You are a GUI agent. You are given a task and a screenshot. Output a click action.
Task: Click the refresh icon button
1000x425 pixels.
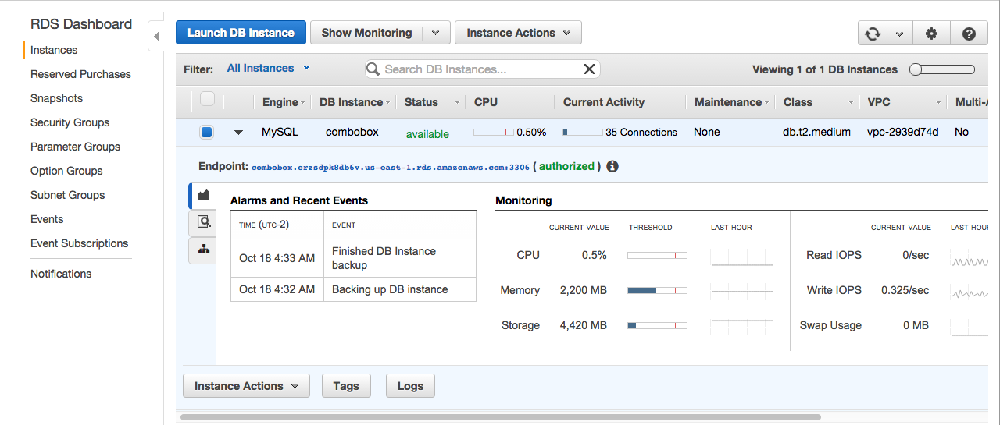(873, 34)
